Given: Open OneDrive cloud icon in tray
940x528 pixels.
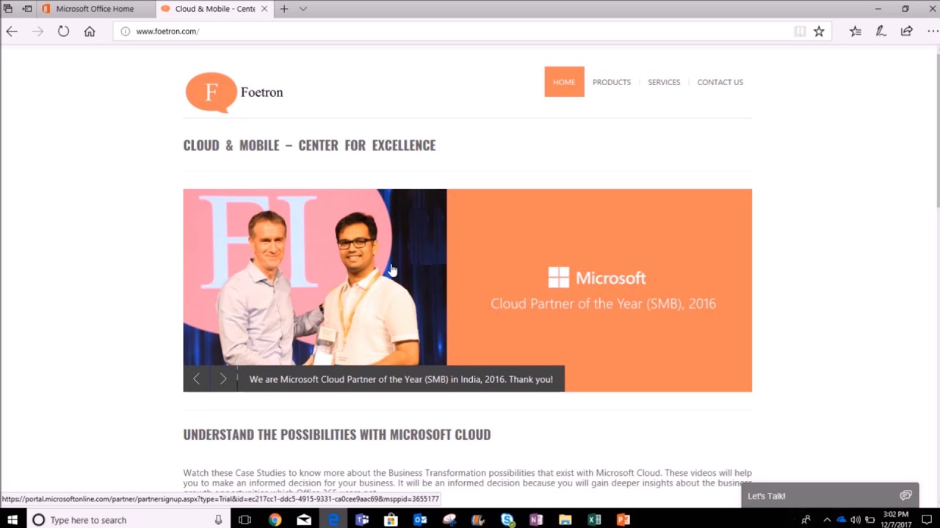Looking at the screenshot, I should [x=842, y=520].
